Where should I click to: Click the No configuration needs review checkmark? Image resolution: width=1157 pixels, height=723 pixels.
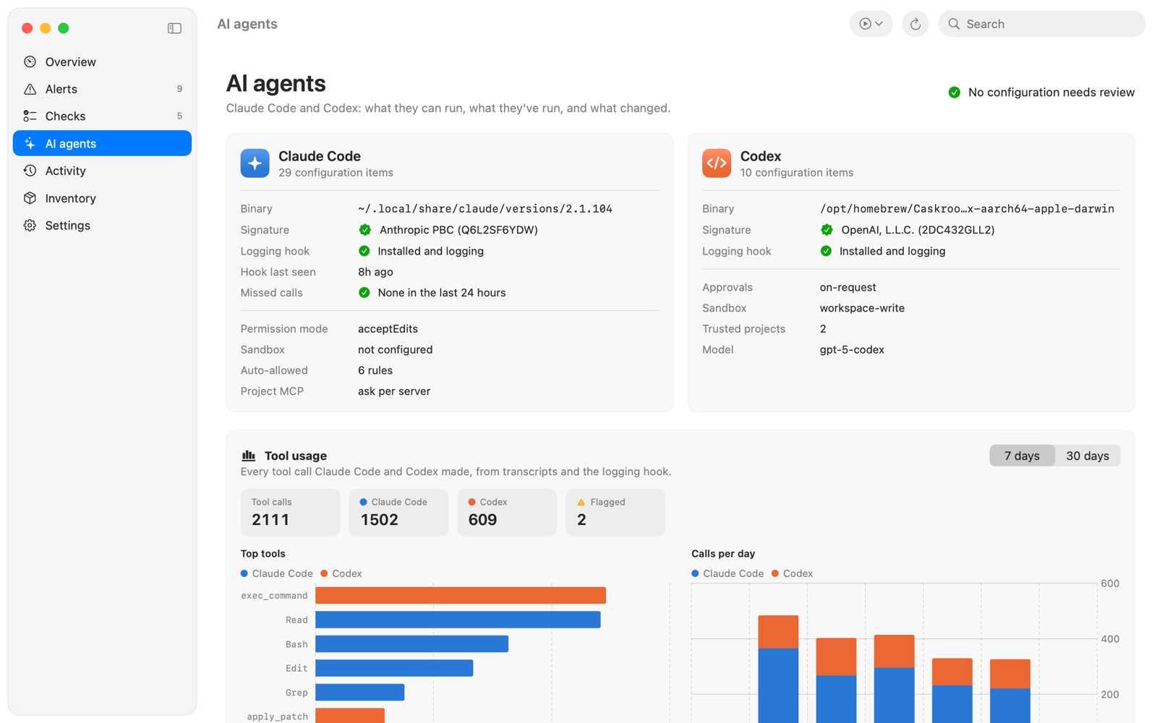point(955,93)
